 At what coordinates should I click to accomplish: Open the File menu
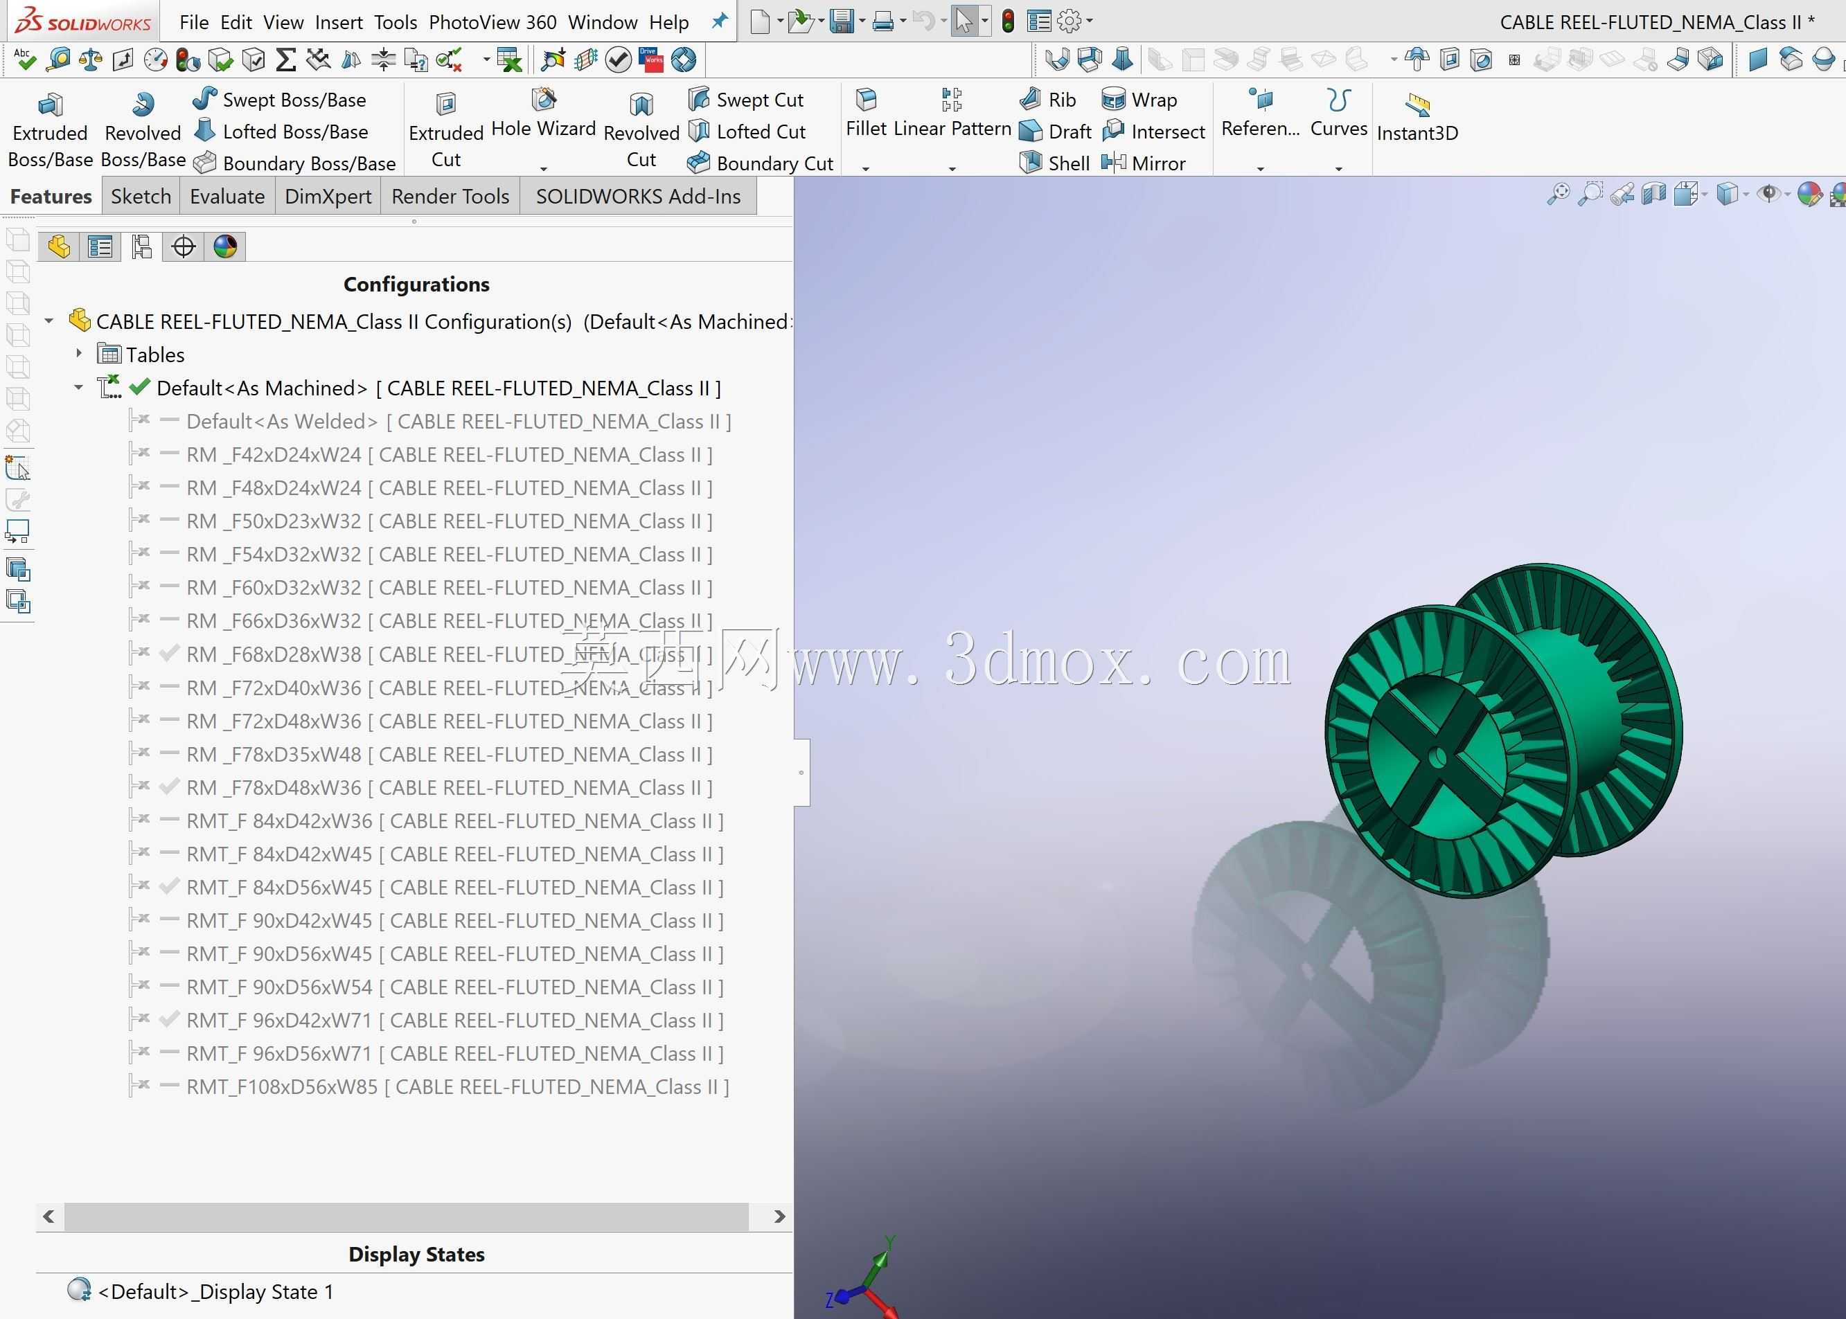194,22
